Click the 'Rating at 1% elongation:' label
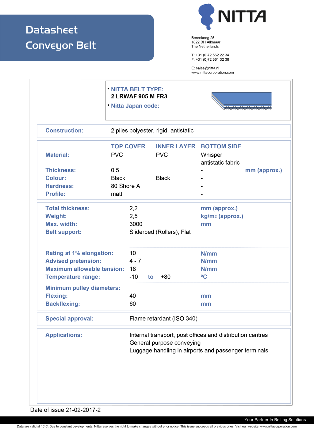Viewport: 314px width, 429px height. (79, 253)
